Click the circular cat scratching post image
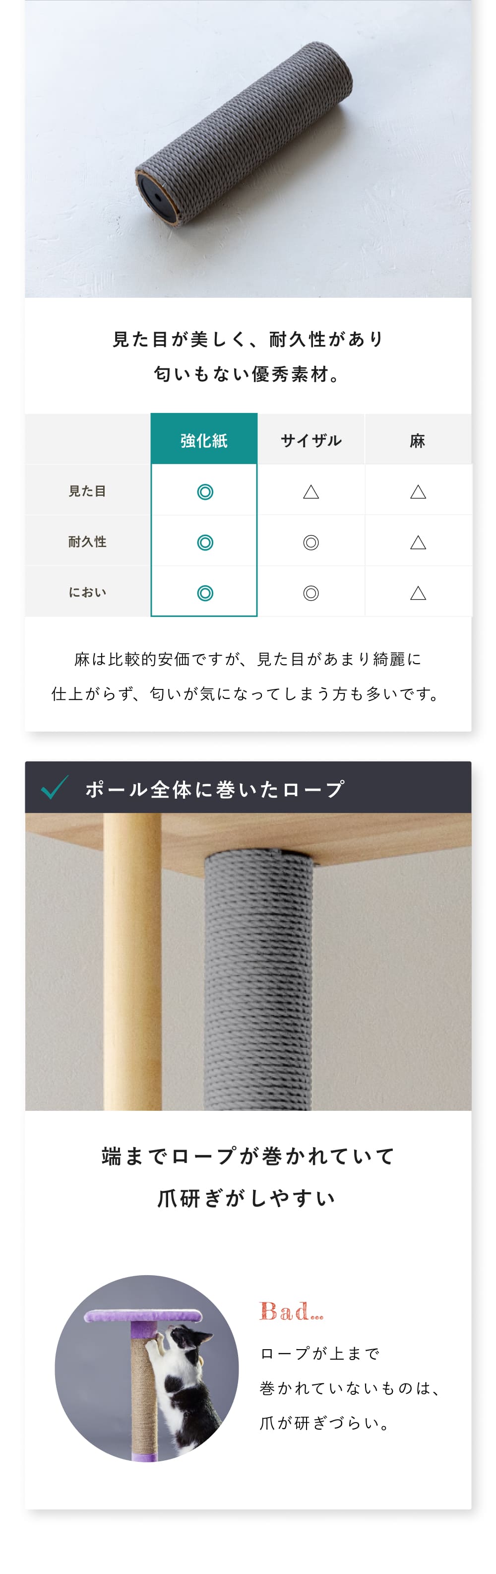 (147, 1369)
